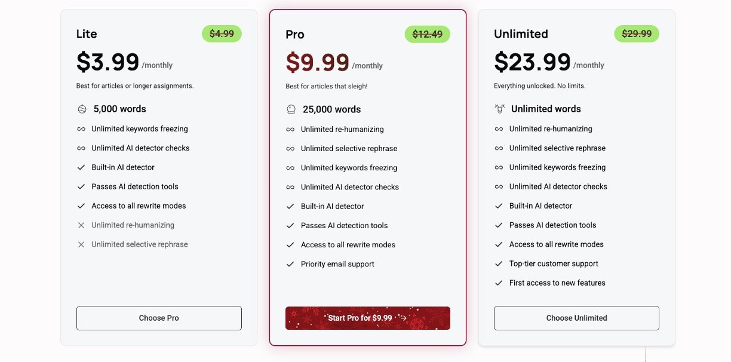The image size is (731, 362).
Task: Click checkmark beside Lite's Built-in AI detector
Action: click(x=81, y=167)
